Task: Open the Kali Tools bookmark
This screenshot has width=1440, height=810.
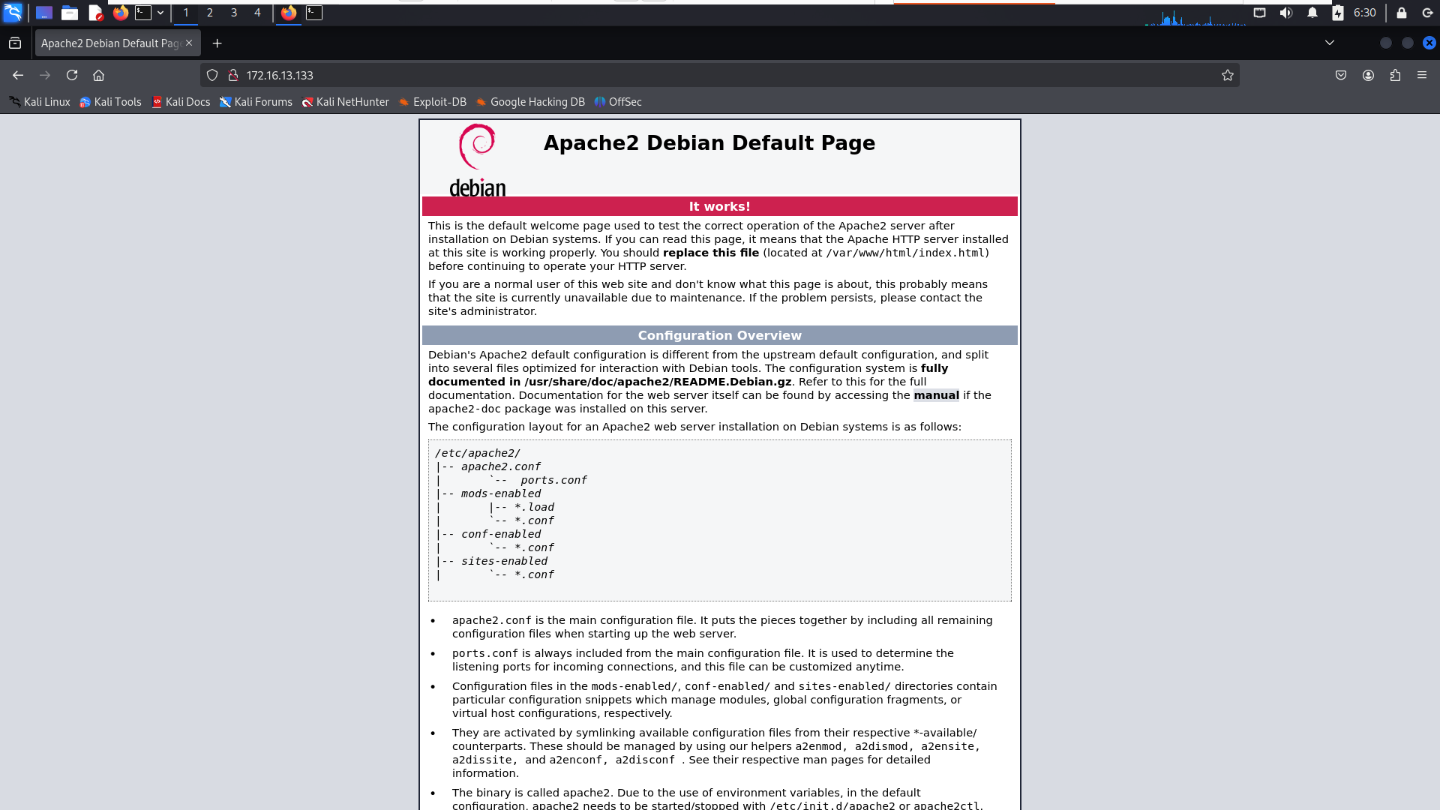Action: tap(110, 102)
